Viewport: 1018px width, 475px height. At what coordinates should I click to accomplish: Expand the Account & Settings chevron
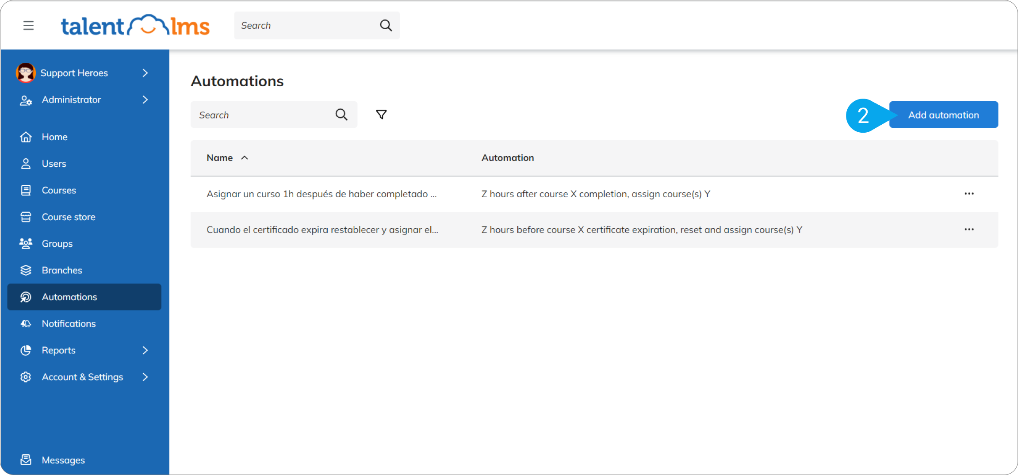pos(145,377)
